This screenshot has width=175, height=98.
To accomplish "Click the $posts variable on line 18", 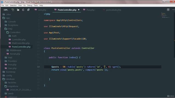I will pos(55,67).
